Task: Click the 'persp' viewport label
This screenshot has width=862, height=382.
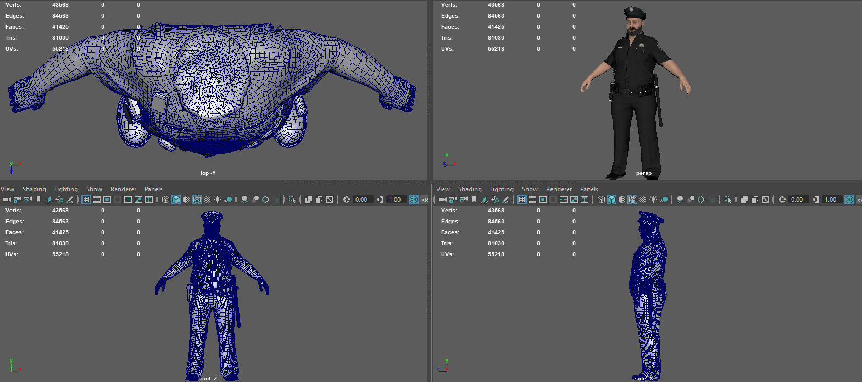Action: point(643,173)
